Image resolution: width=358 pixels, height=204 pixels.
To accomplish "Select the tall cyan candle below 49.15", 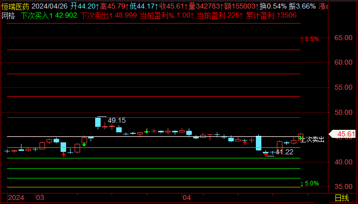I will point(98,122).
